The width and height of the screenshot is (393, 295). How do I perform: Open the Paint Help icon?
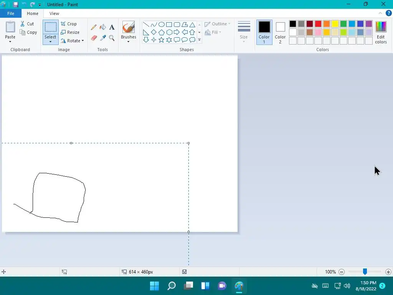388,13
